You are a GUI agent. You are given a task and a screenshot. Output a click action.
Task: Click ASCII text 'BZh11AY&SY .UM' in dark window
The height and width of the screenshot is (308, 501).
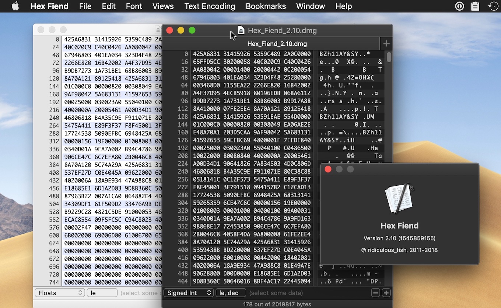[x=347, y=117]
